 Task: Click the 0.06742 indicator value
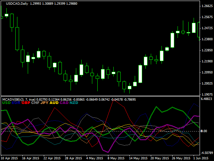click(x=104, y=100)
